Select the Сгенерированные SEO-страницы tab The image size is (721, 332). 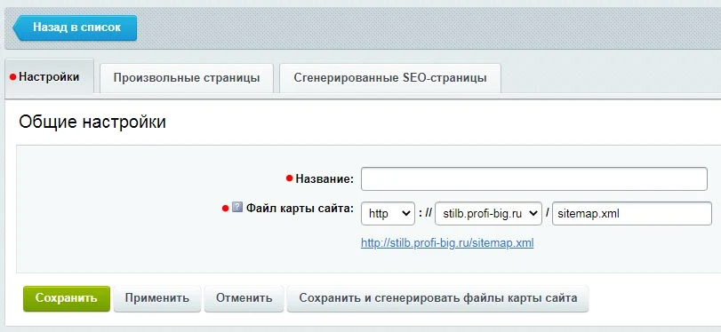(x=390, y=77)
